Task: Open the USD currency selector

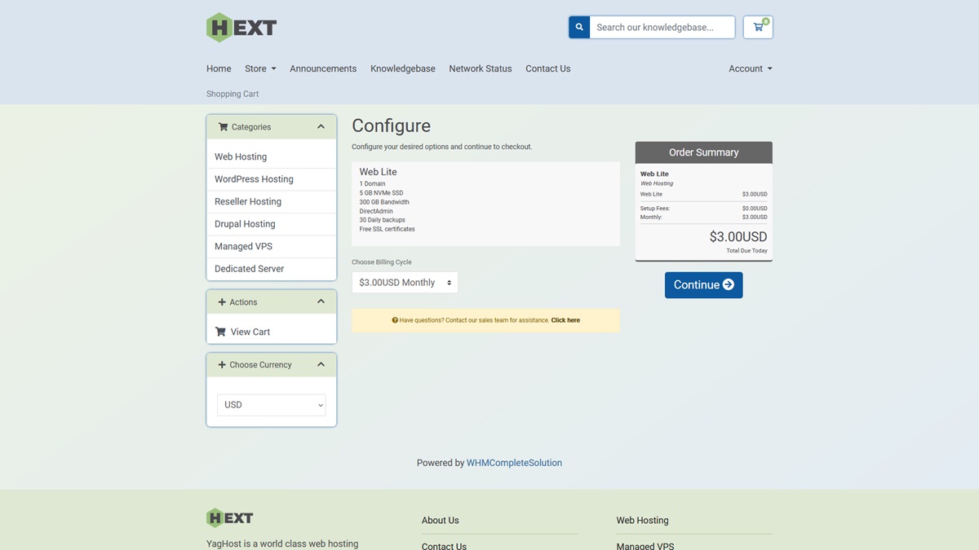Action: [x=271, y=405]
